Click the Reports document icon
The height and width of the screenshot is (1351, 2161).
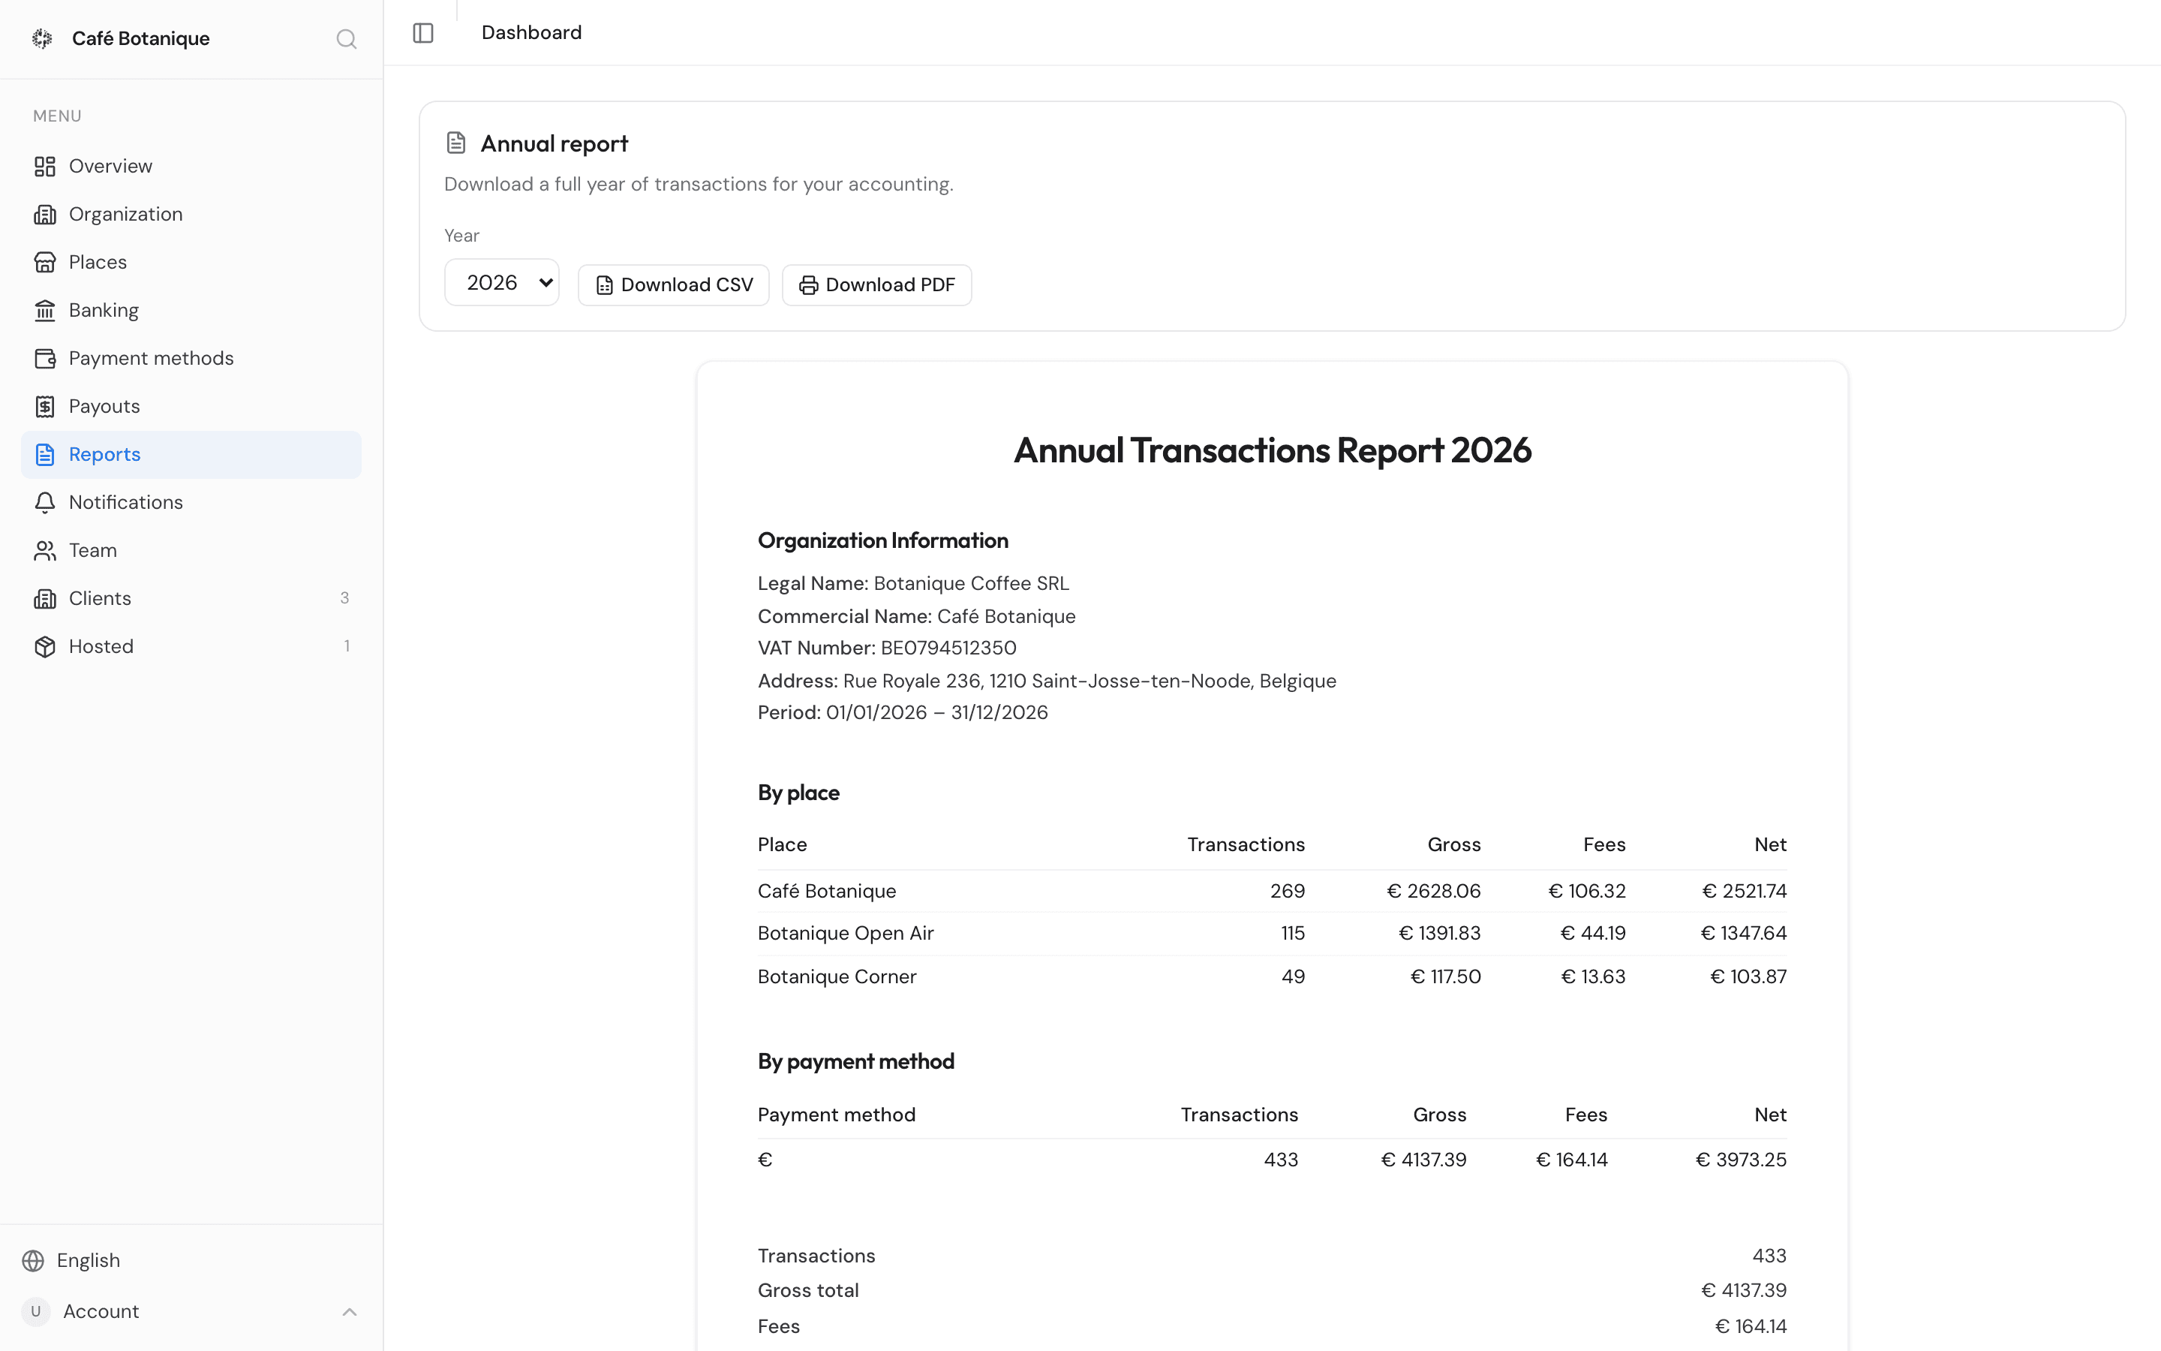pos(45,455)
